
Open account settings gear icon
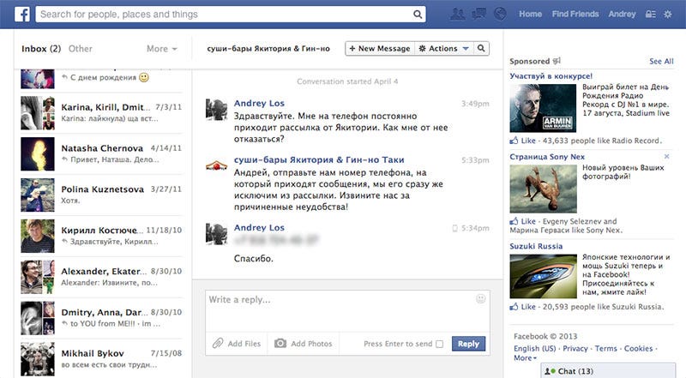(x=668, y=15)
